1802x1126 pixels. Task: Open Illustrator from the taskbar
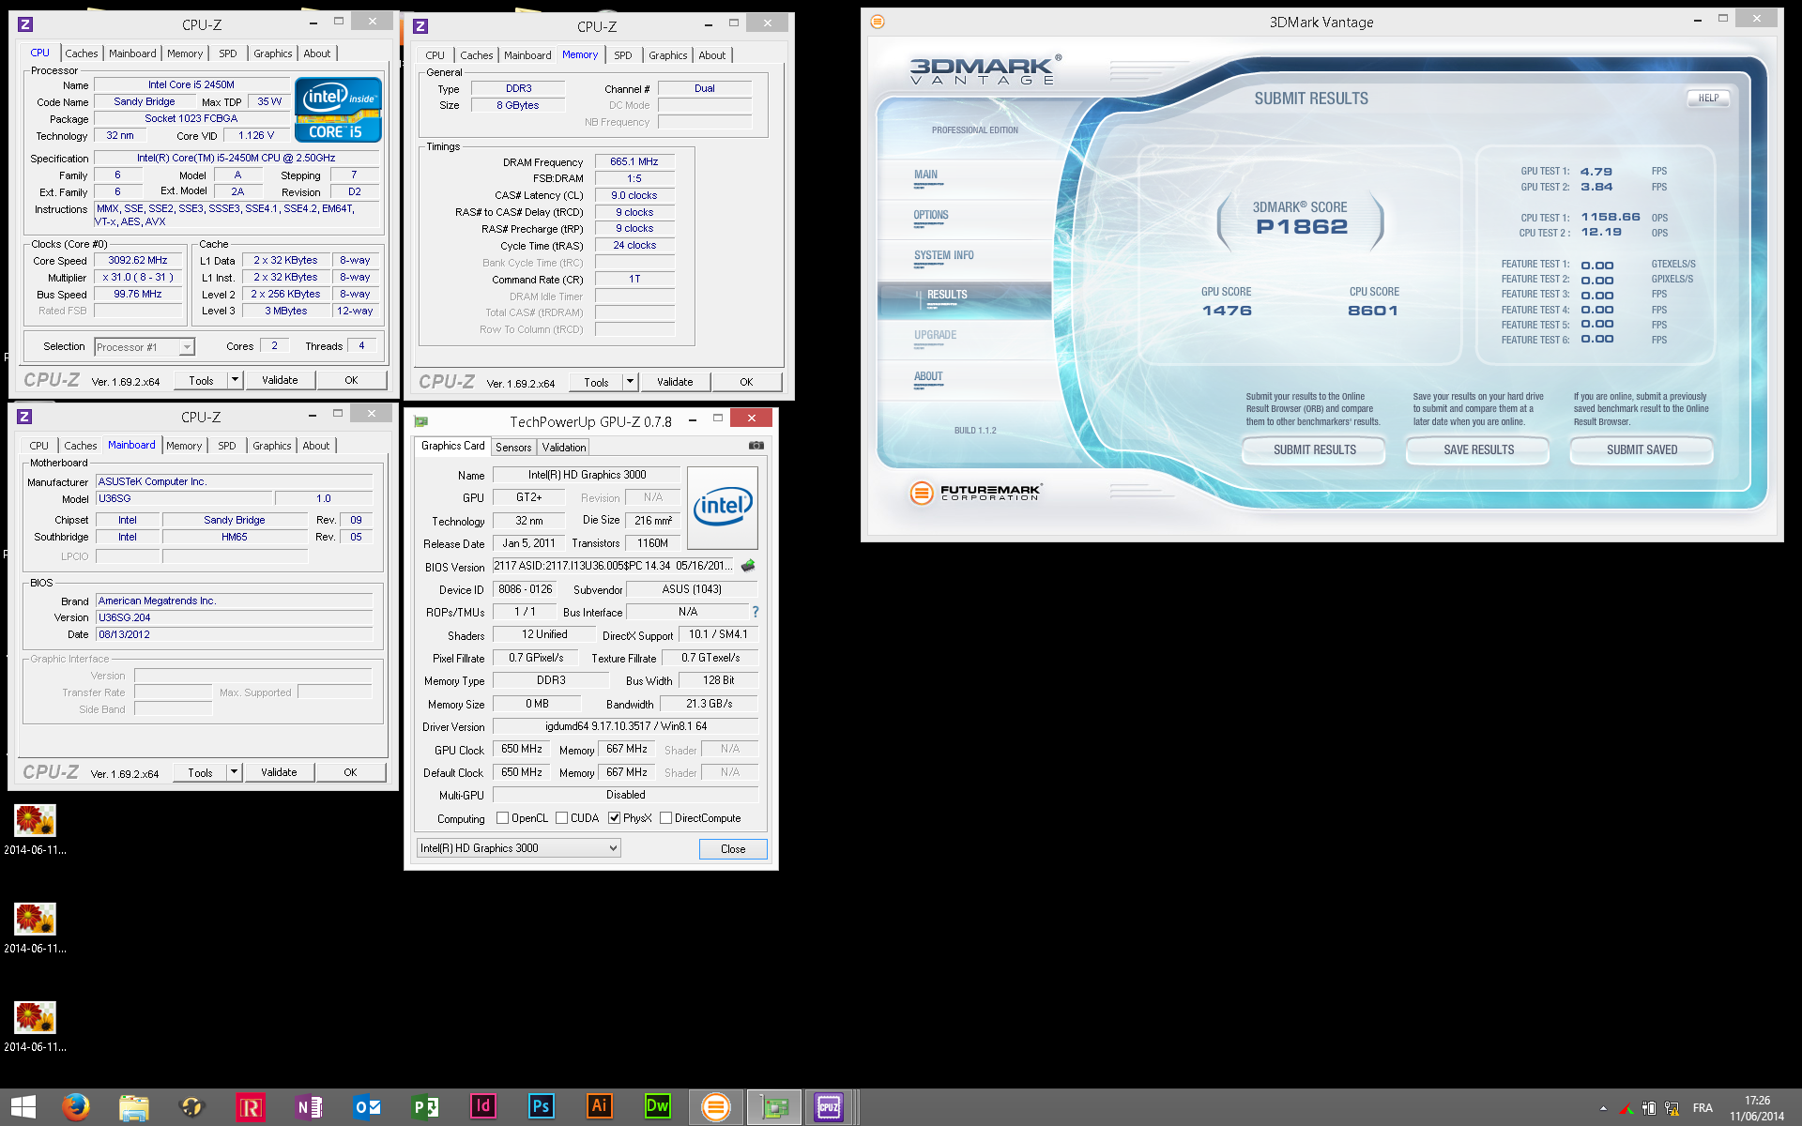coord(600,1106)
